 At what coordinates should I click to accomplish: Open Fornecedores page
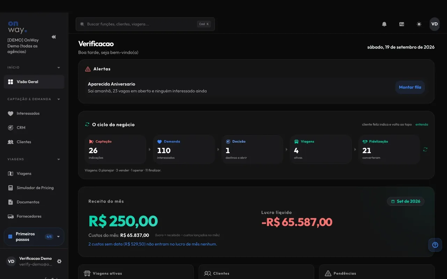pos(34,216)
